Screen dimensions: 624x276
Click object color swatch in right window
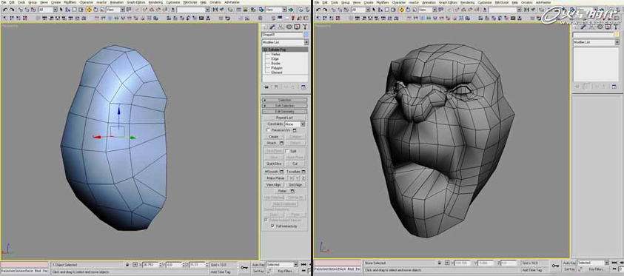click(x=617, y=35)
